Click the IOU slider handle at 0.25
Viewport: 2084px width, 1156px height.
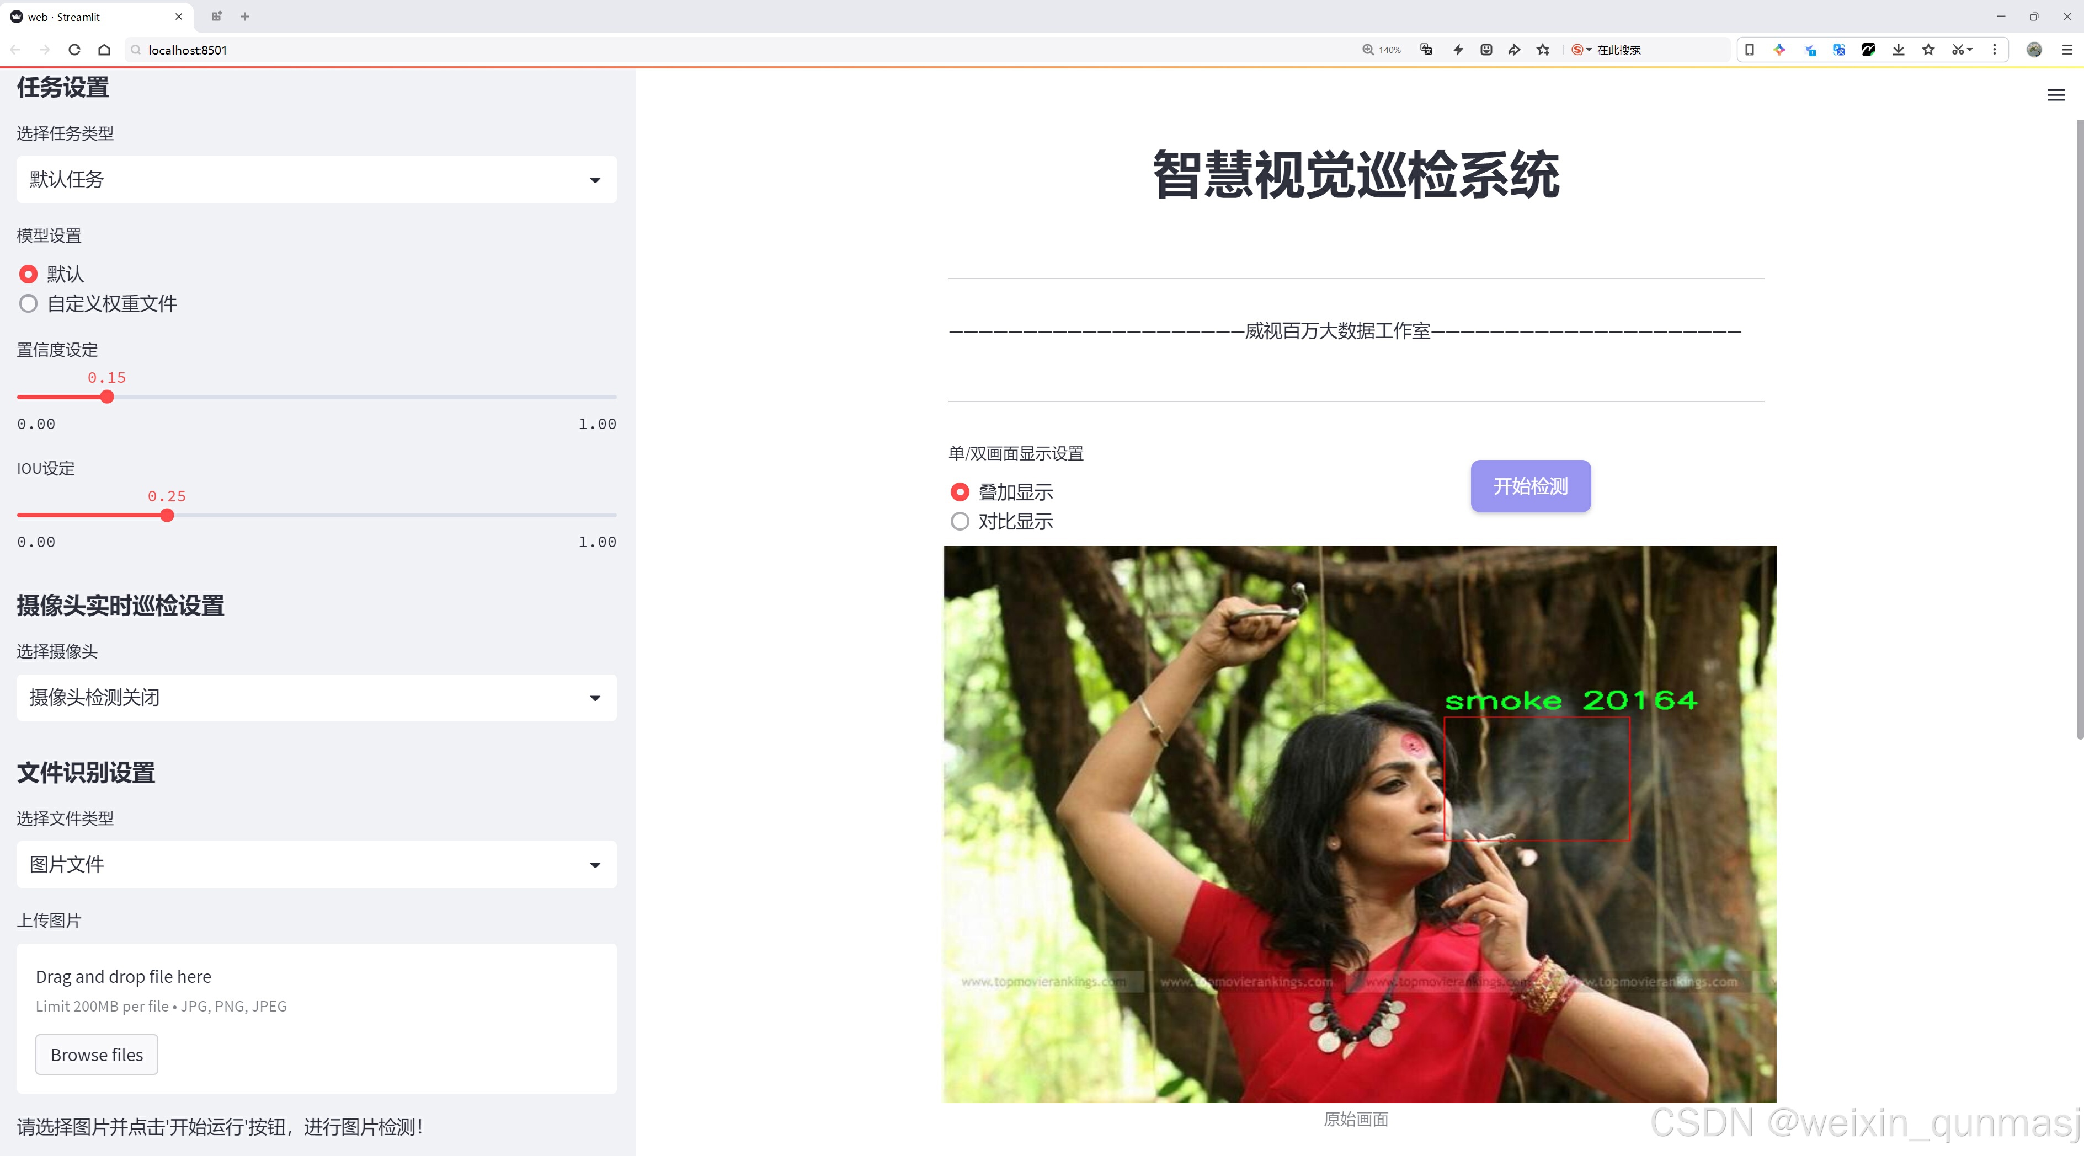click(x=168, y=516)
